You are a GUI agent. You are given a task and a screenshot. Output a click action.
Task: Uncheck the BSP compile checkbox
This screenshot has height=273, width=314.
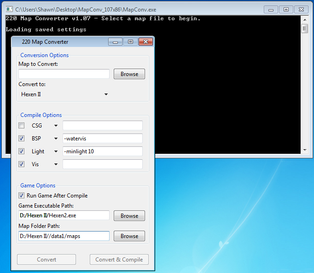coord(22,139)
